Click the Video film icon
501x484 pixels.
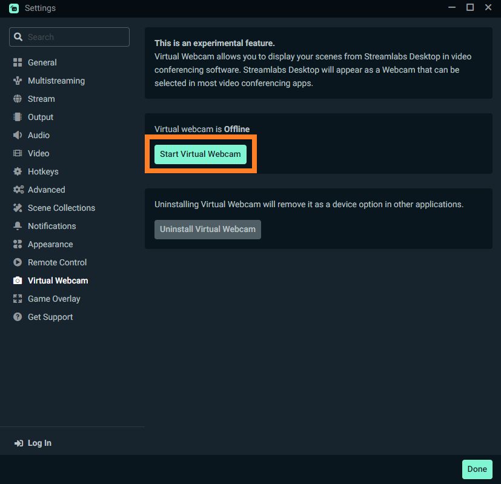pos(18,153)
